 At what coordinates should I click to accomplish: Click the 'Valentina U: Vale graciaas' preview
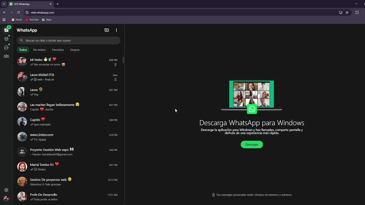[x=45, y=184]
